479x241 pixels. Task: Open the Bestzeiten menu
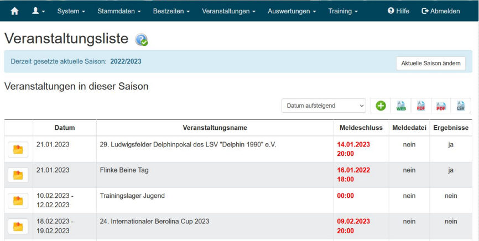click(x=171, y=11)
